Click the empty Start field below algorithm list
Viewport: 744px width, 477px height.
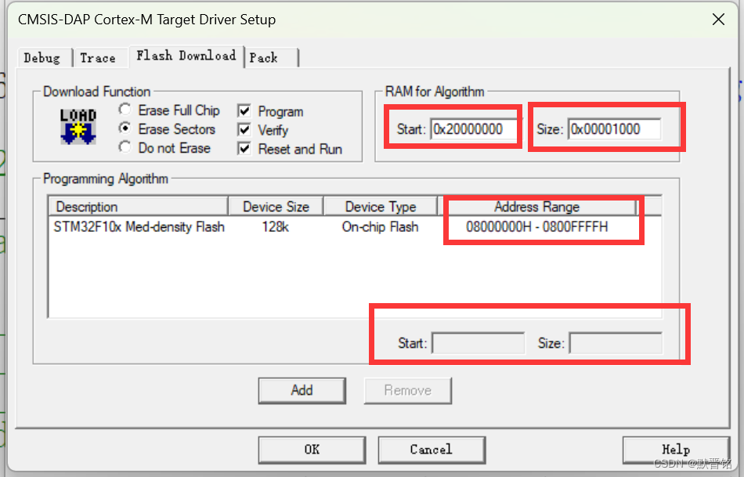click(x=478, y=342)
